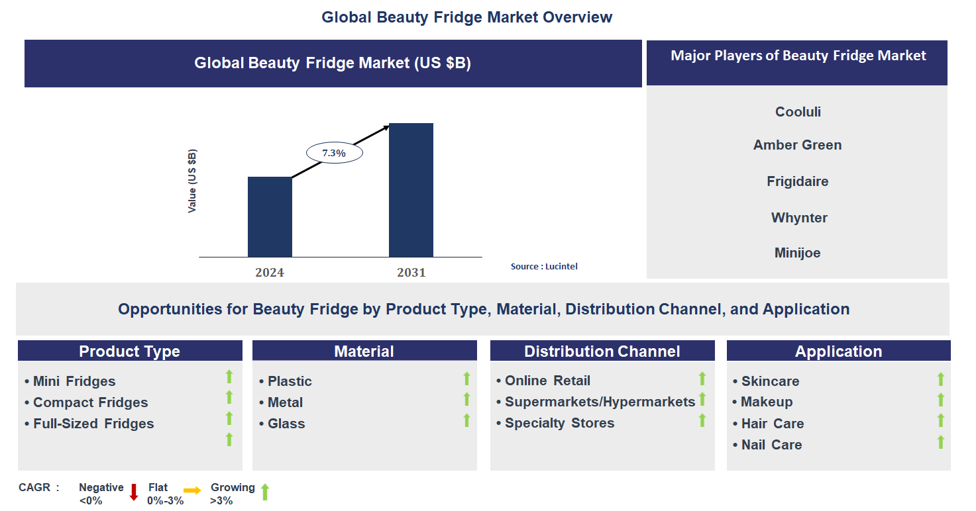Switch to the Material section
The height and width of the screenshot is (511, 976).
tap(364, 351)
